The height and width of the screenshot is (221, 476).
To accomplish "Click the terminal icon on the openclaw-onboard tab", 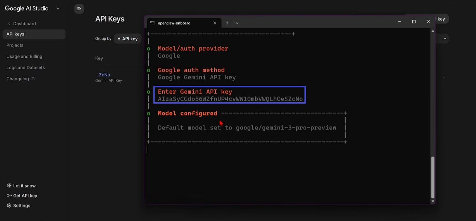I will 152,23.
